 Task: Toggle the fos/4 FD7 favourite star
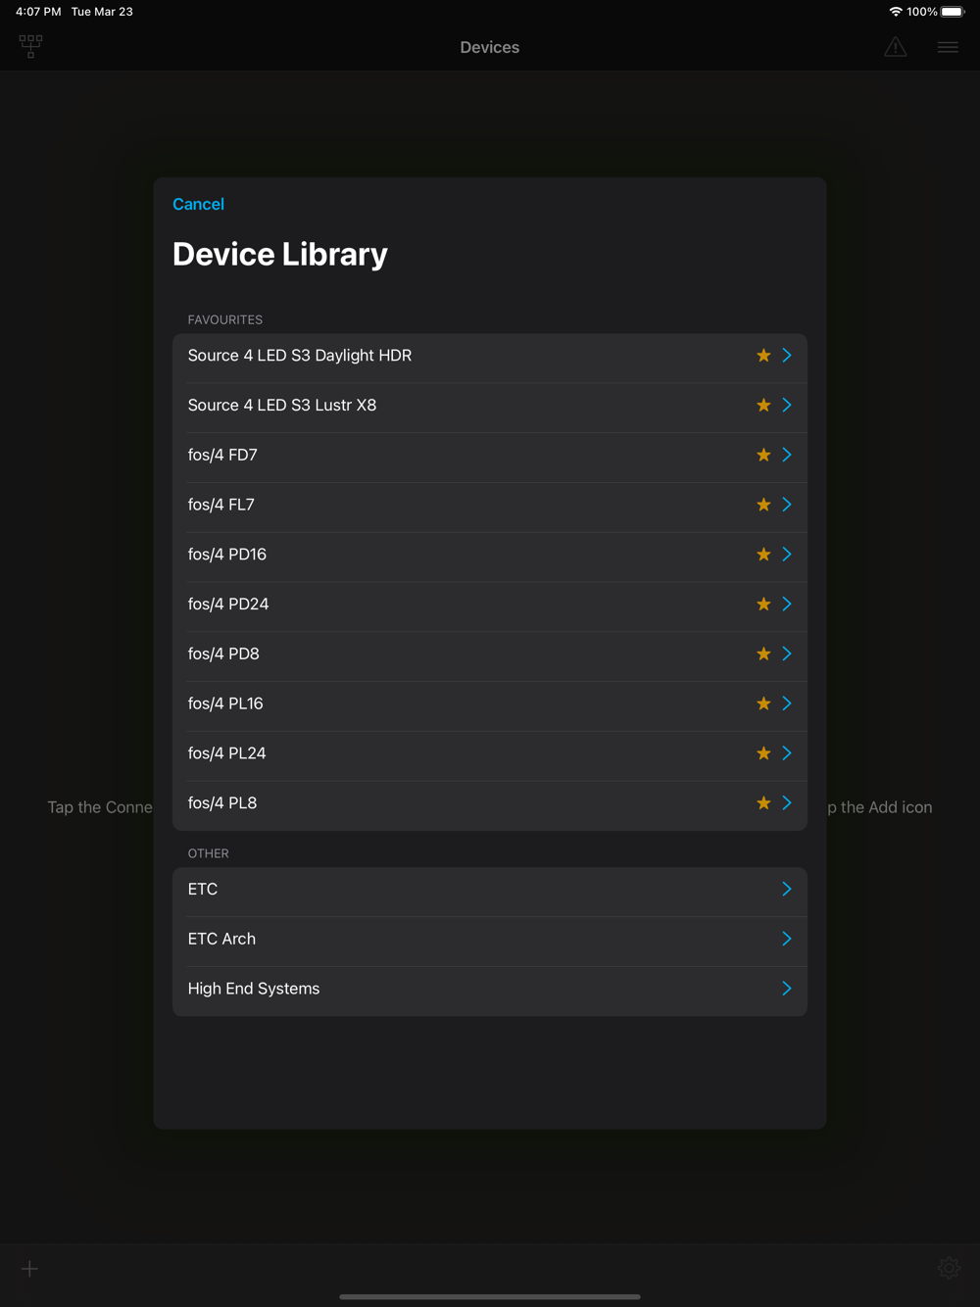[763, 455]
